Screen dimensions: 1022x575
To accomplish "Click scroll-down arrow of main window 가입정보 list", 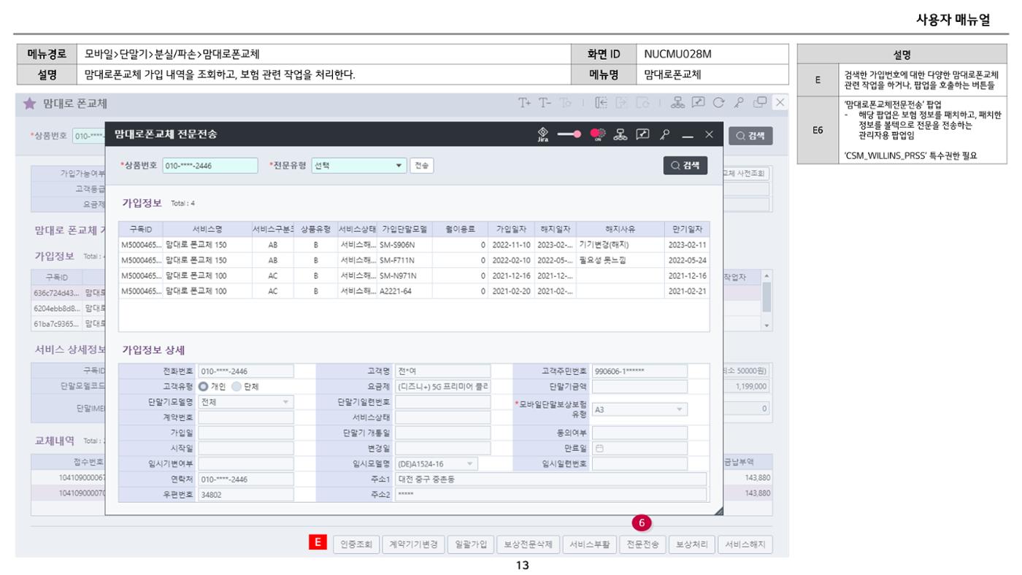I will coord(766,325).
